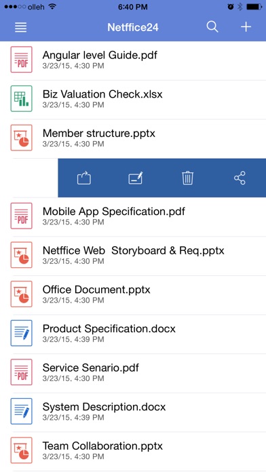Open System Description.docx
The width and height of the screenshot is (266, 472).
point(133,411)
